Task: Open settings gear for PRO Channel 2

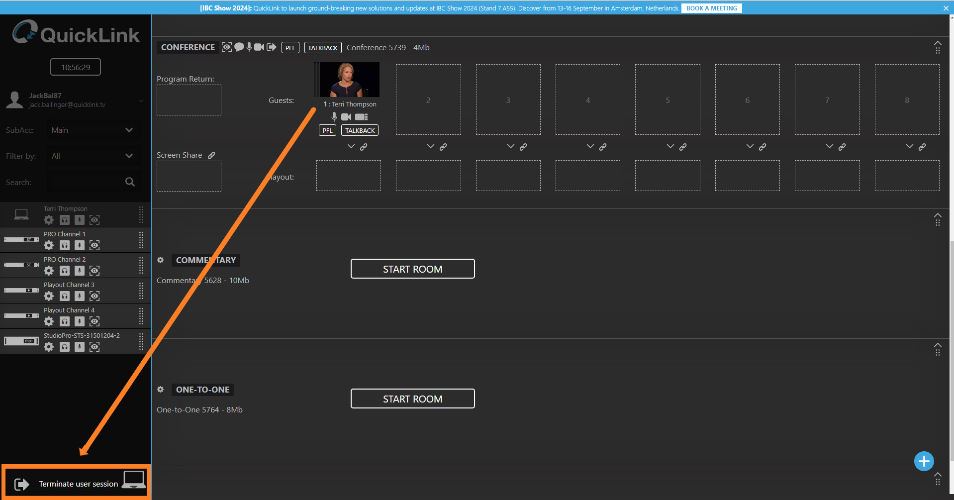Action: pos(49,271)
